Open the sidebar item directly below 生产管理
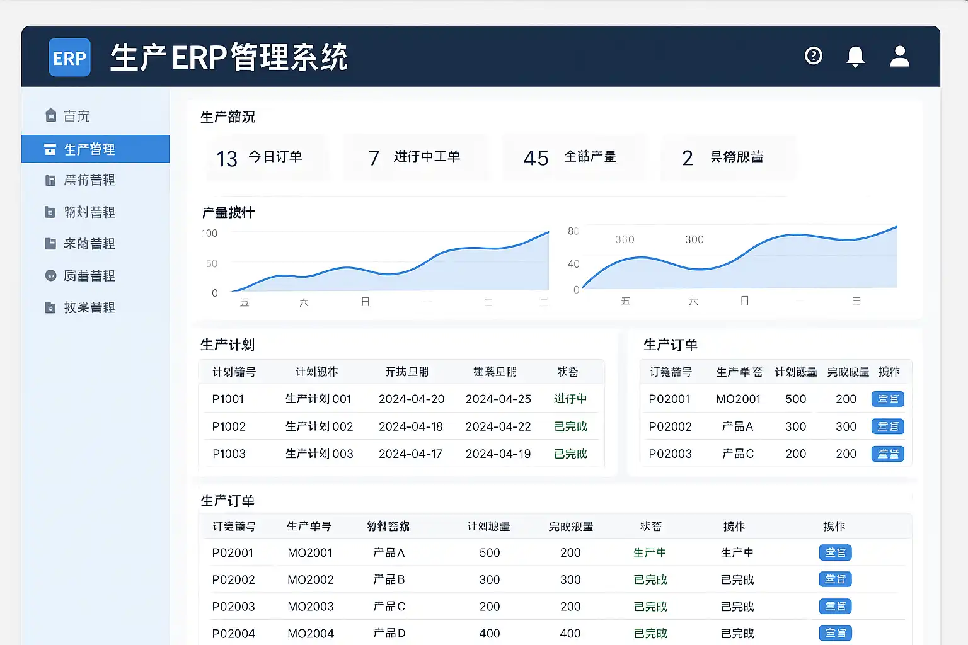968x645 pixels. coord(89,180)
